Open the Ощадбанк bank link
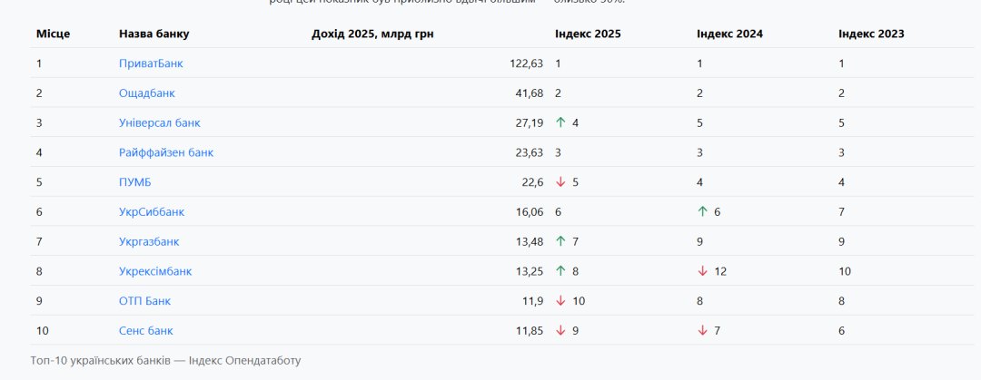 147,93
